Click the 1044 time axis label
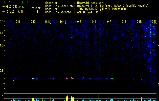The width and height of the screenshot is (159, 101). (x=63, y=22)
